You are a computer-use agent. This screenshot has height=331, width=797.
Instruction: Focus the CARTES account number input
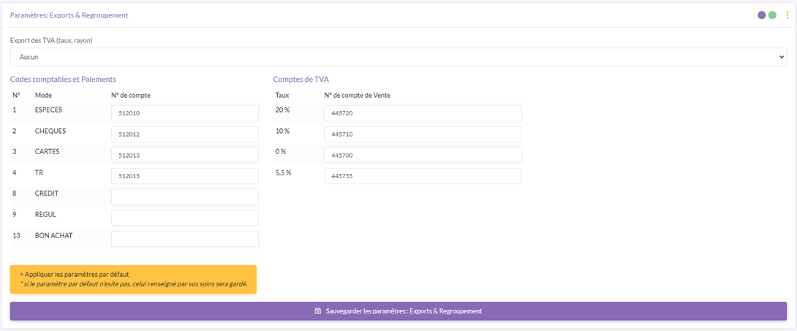point(184,155)
